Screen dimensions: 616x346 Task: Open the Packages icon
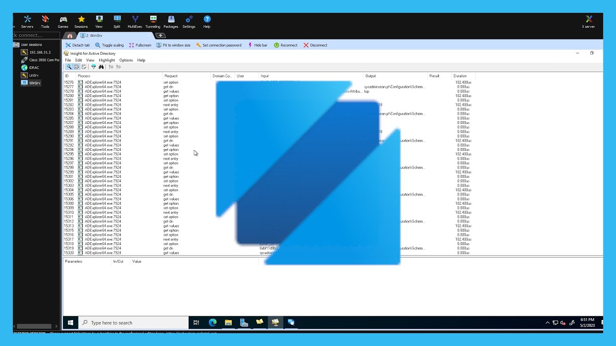coord(171,22)
